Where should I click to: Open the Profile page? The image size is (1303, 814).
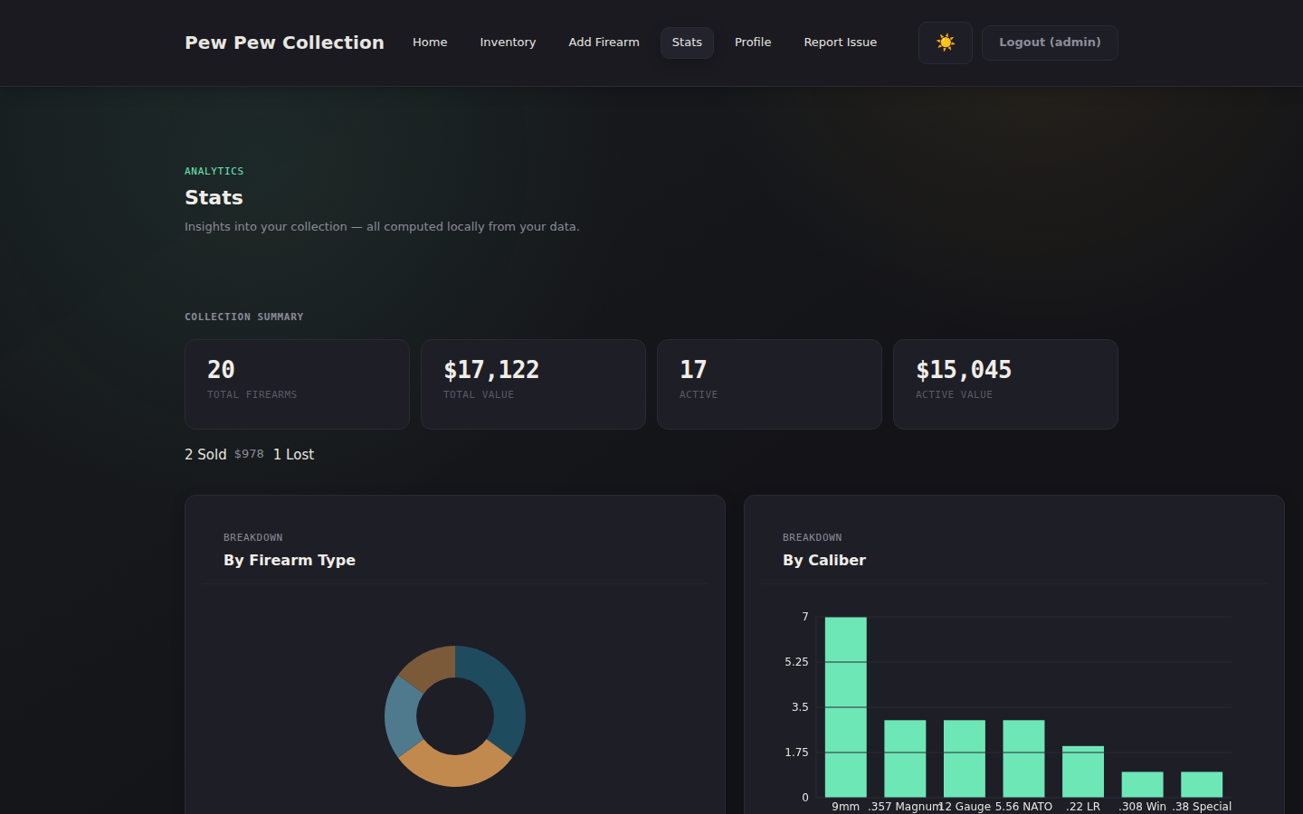point(753,43)
